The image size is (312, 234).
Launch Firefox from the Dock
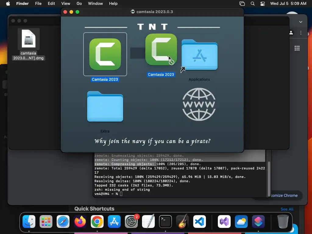[80, 221]
